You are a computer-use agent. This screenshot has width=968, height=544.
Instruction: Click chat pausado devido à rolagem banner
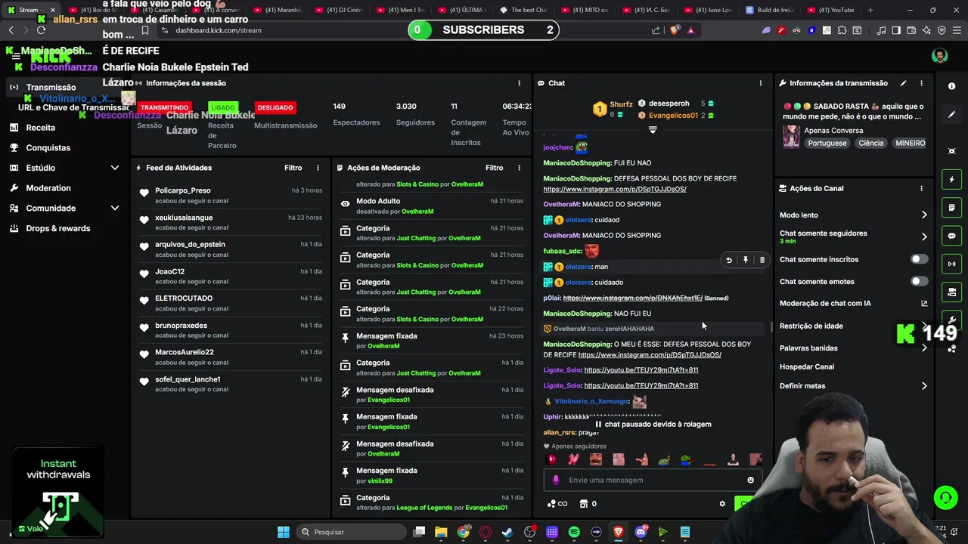(x=653, y=425)
